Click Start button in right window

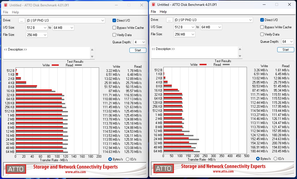tap(286, 49)
